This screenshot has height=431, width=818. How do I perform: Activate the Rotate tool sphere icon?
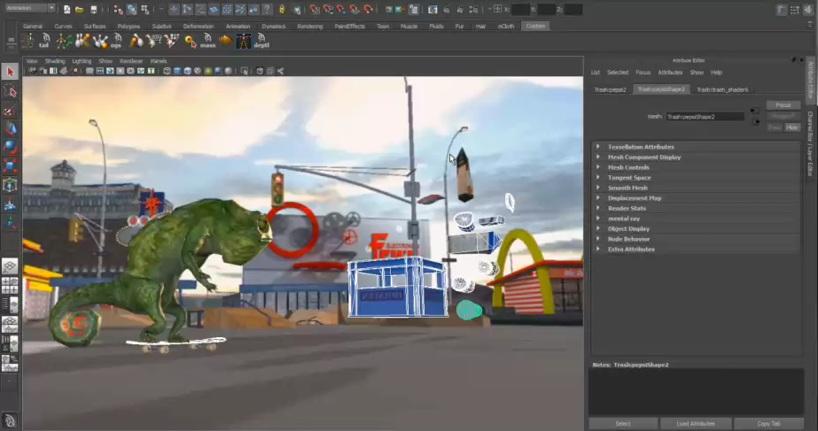coord(10,148)
